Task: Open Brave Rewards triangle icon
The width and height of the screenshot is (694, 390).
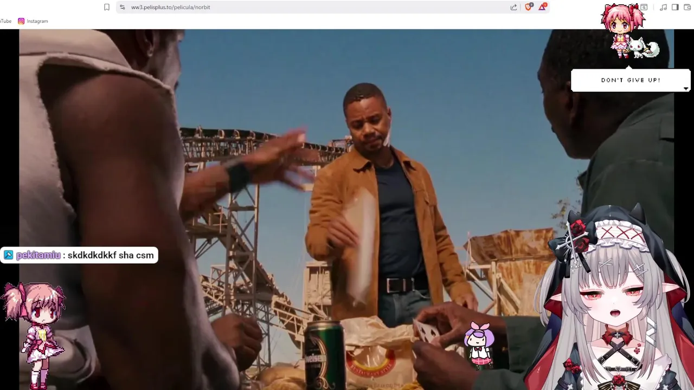Action: (543, 6)
